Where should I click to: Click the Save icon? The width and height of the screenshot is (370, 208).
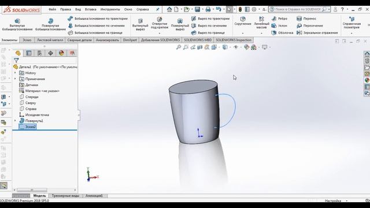(x=198, y=9)
